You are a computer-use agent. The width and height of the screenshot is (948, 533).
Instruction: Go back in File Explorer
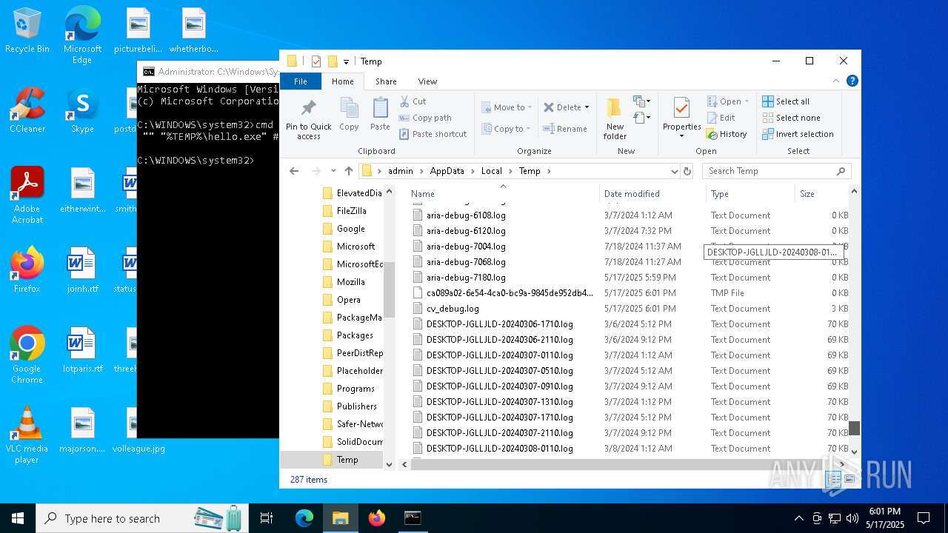(294, 171)
